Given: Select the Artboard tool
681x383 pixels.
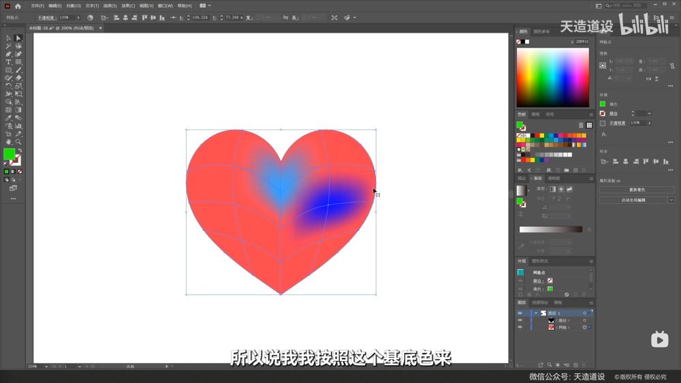Looking at the screenshot, I should pos(8,134).
